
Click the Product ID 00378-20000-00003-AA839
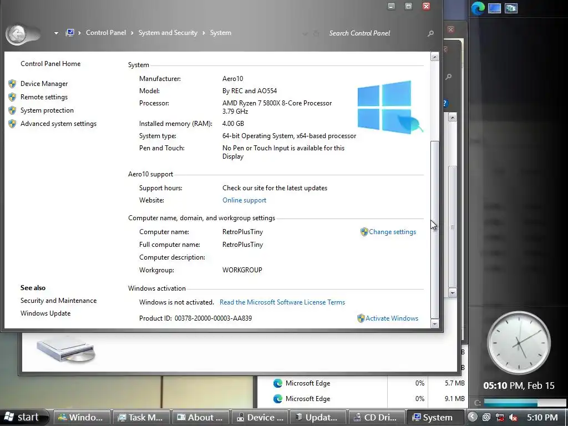(213, 318)
